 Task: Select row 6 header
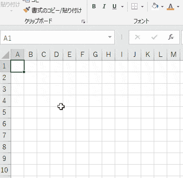coord(5,124)
